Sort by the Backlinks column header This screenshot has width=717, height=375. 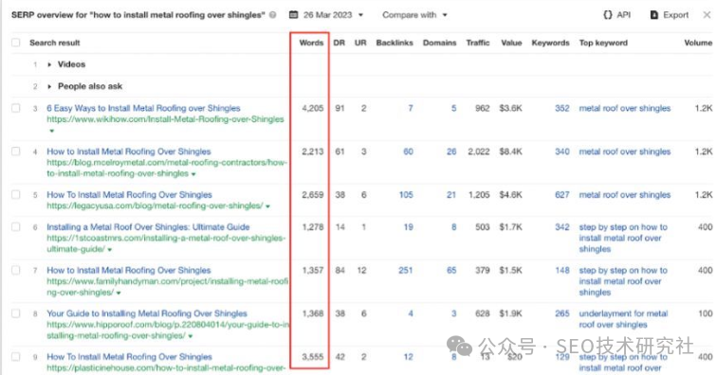pos(395,43)
